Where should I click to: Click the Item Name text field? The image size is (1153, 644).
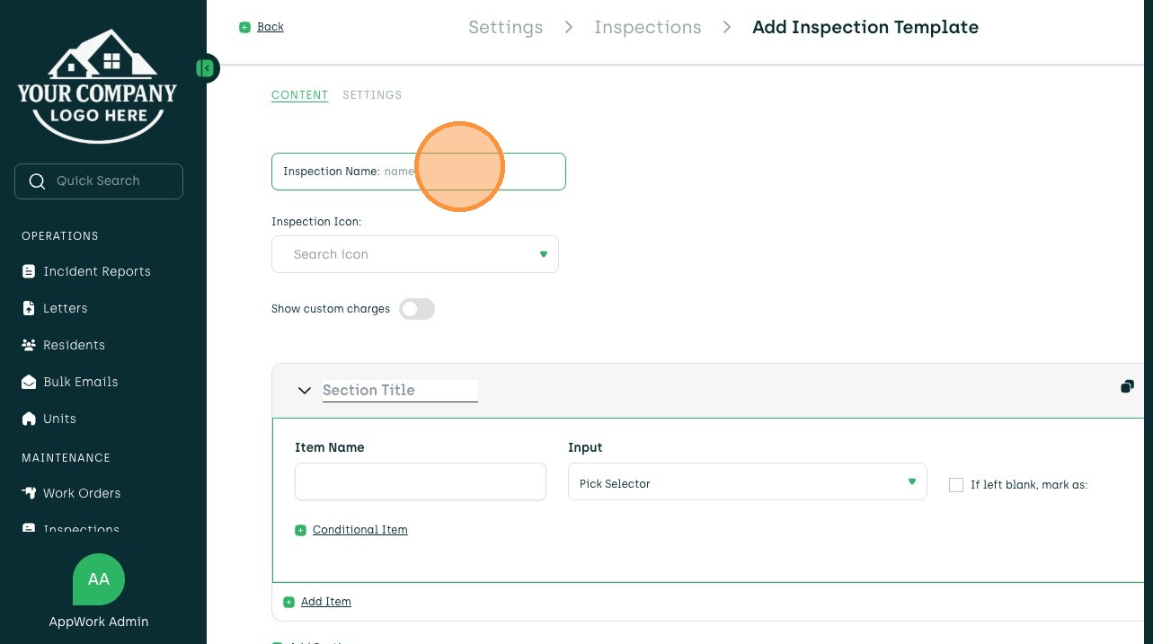pos(420,482)
